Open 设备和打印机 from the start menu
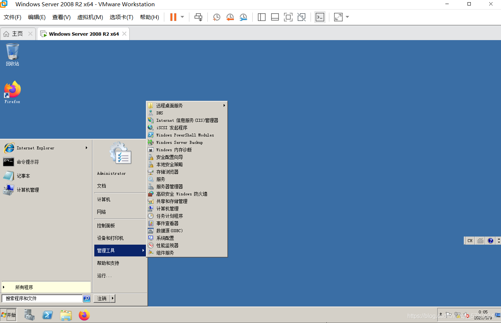The height and width of the screenshot is (323, 501). (x=110, y=238)
